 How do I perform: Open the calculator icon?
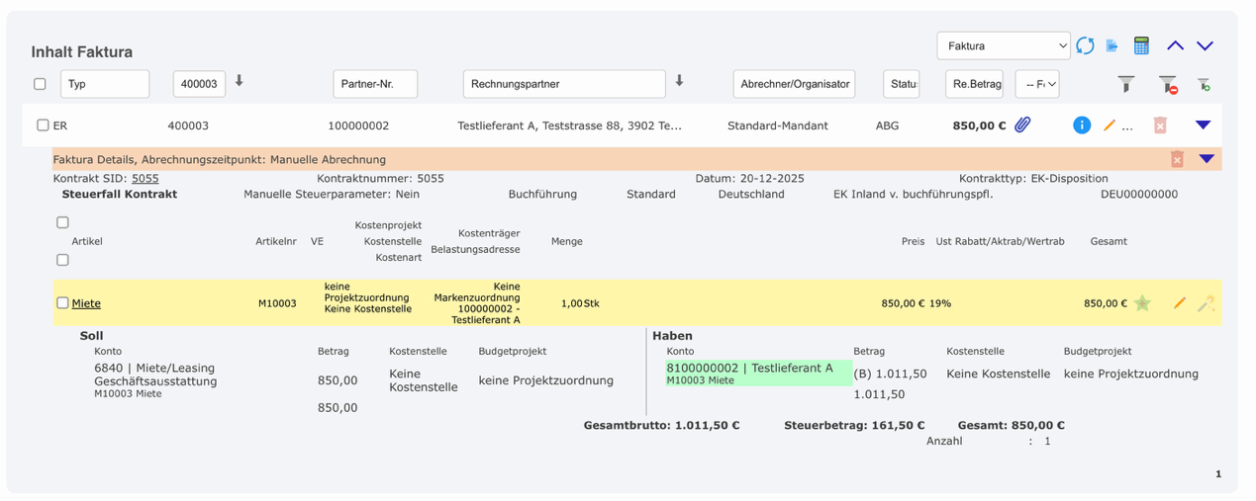point(1141,45)
